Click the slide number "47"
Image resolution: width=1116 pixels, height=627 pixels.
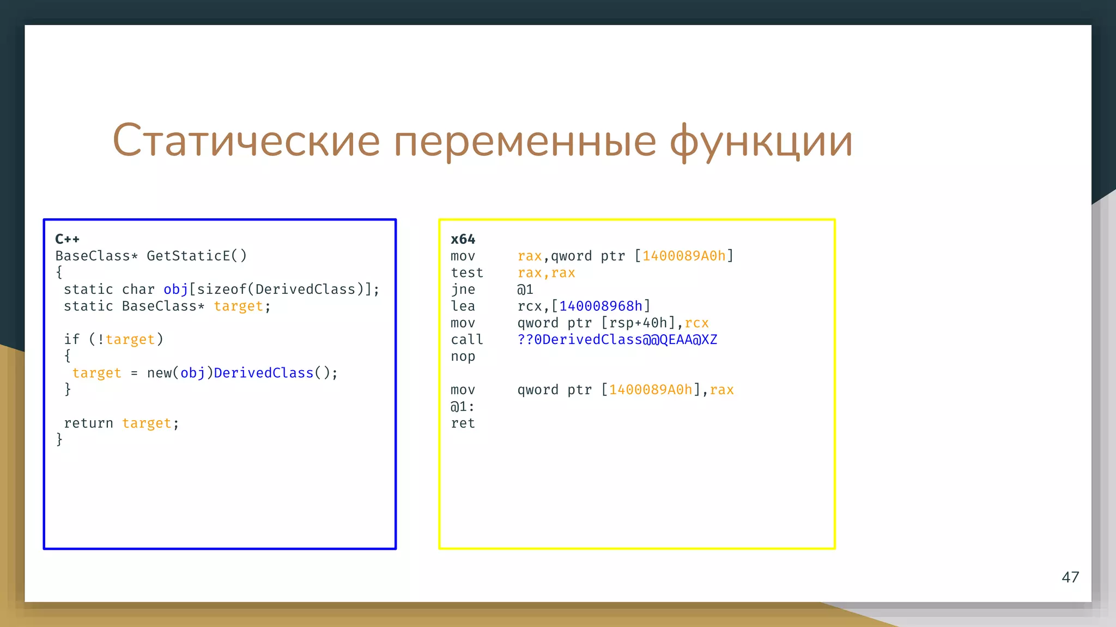1070,577
